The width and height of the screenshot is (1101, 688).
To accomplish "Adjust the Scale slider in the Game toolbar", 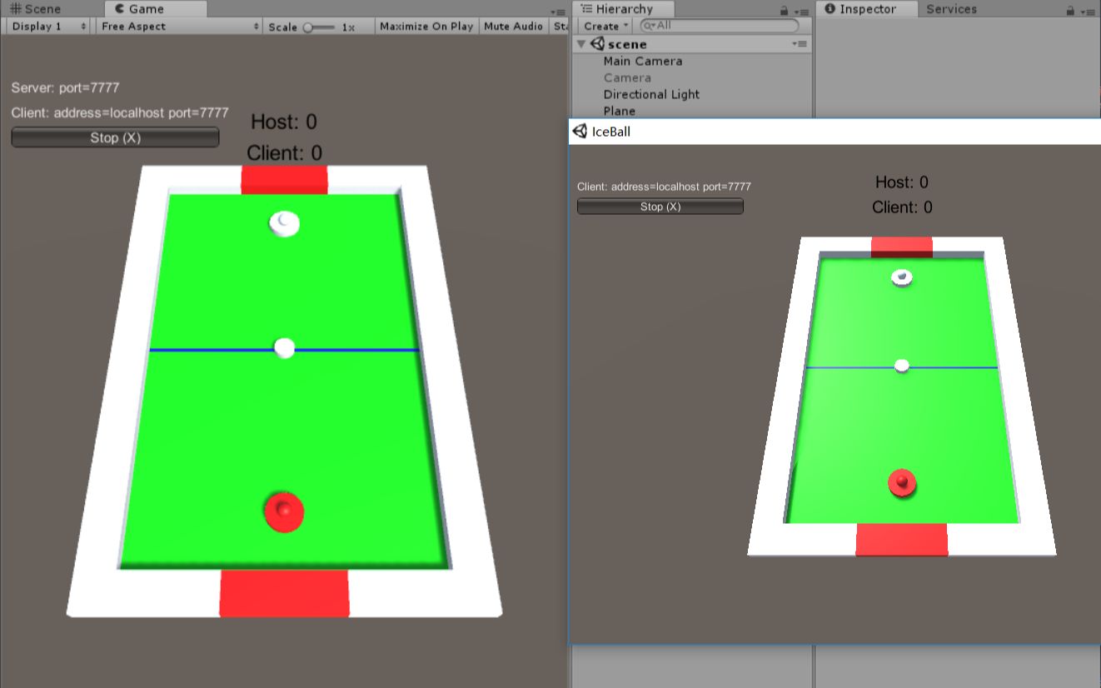I will (x=310, y=26).
